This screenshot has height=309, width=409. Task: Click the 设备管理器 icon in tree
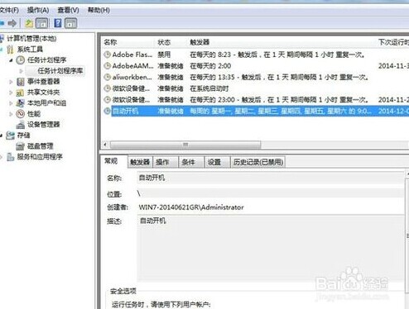[x=21, y=125]
